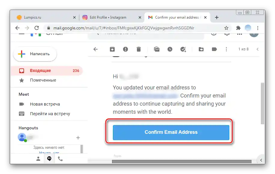This screenshot has width=275, height=174.
Task: Compose new mail with Написать button
Action: [35, 54]
